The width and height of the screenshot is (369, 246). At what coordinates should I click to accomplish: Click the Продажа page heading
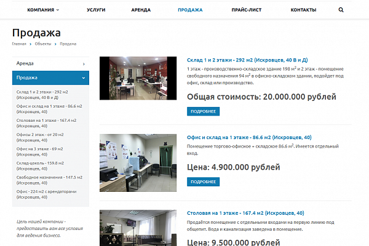pyautogui.click(x=36, y=33)
